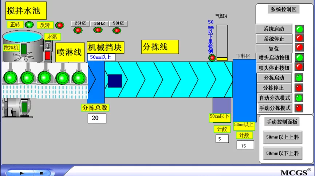
Task: Select 手动分拣模式 button
Action: [x=275, y=108]
